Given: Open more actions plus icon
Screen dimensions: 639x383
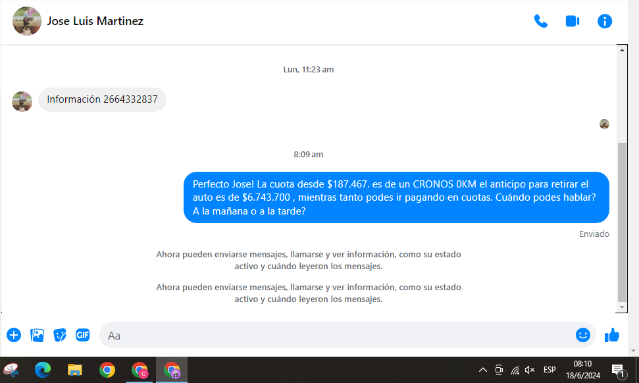Looking at the screenshot, I should pos(14,335).
